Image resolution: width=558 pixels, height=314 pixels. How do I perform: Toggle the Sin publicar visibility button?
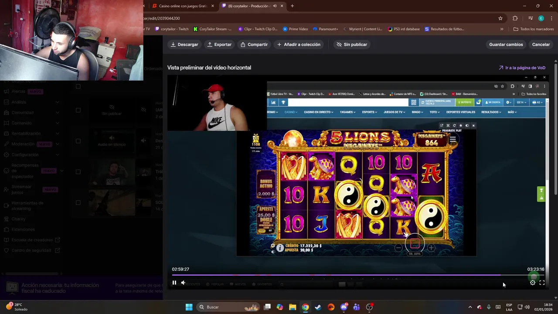tap(352, 44)
